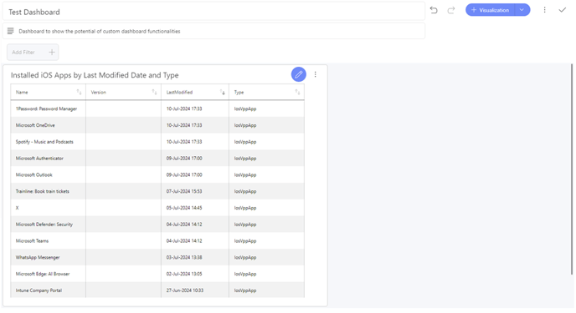Edit the Test Dashboard title field
This screenshot has width=576, height=313.
pyautogui.click(x=213, y=12)
